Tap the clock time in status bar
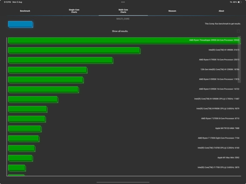 click(x=8, y=2)
